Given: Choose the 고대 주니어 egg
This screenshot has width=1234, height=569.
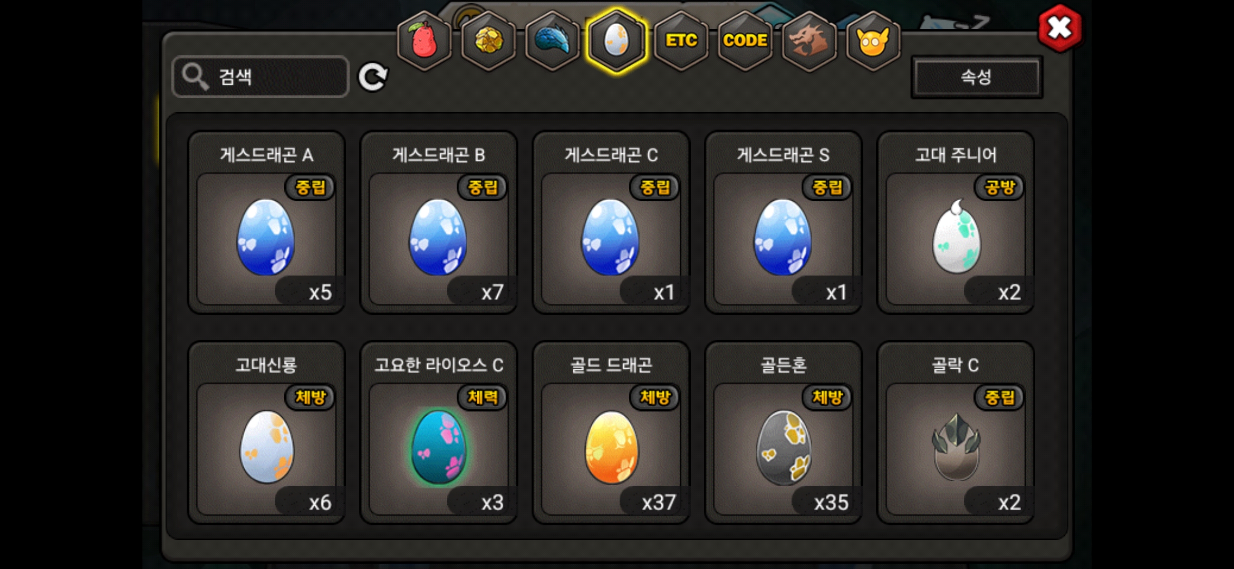Looking at the screenshot, I should tap(956, 222).
